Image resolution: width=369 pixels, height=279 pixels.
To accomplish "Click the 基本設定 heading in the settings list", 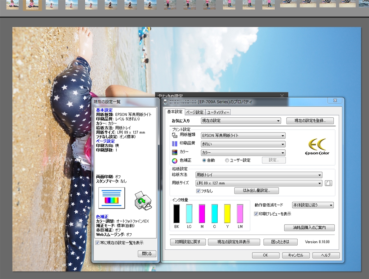I will [x=104, y=110].
